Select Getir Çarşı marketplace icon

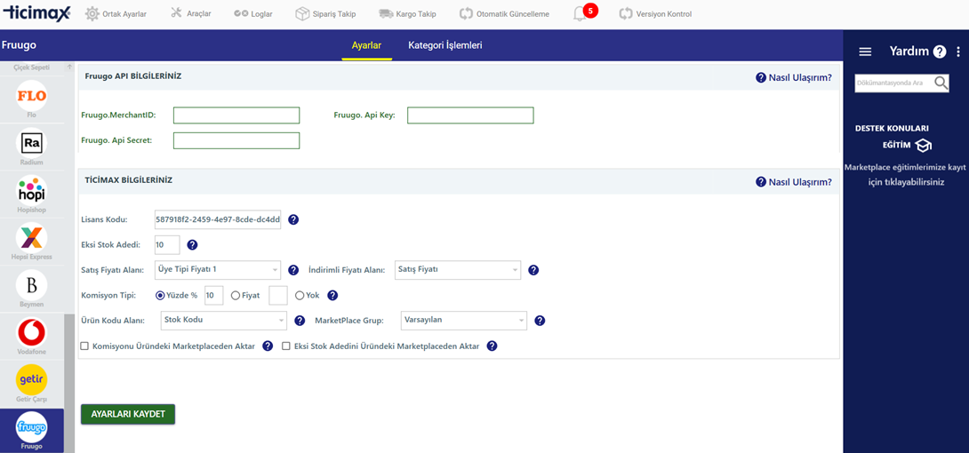31,380
